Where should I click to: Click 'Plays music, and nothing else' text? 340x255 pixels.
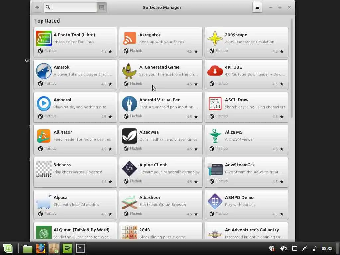click(x=80, y=107)
